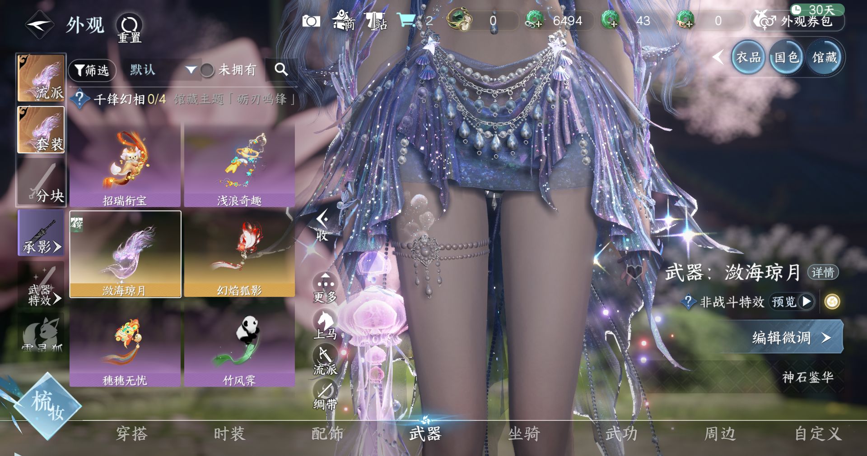The height and width of the screenshot is (456, 867).
Task: Click the help icon beside 非战斗特效
Action: [688, 301]
